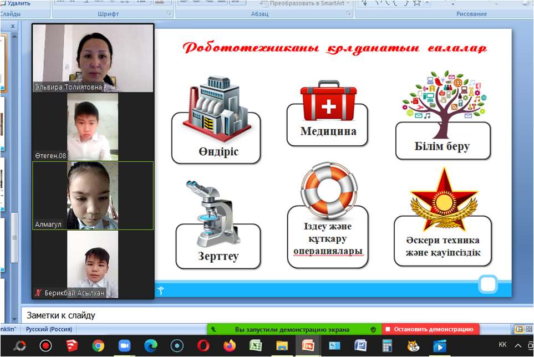Open Шрифт group dialog launcher
The width and height of the screenshot is (534, 357).
[x=169, y=13]
